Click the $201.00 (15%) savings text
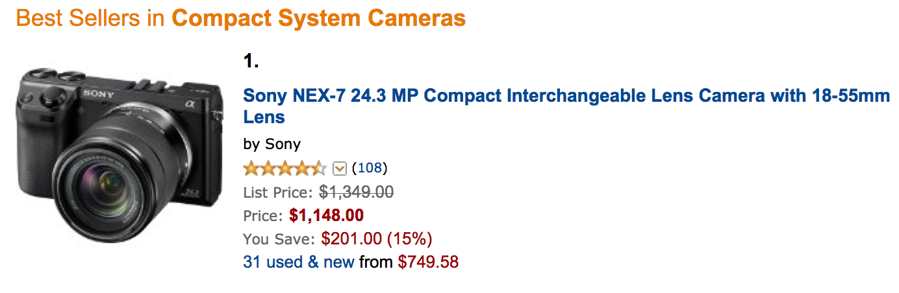899x293 pixels. (x=377, y=239)
